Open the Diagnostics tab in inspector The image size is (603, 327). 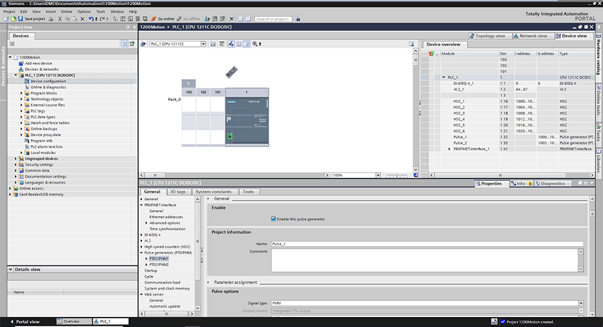[553, 183]
